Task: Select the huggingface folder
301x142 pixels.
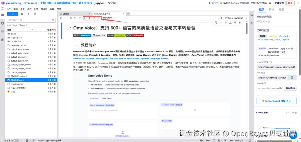Action: [32, 37]
